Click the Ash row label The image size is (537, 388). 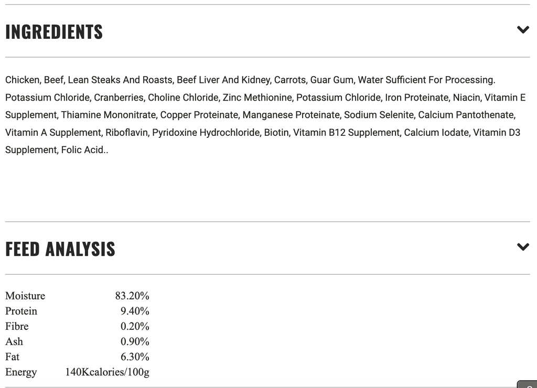click(14, 341)
